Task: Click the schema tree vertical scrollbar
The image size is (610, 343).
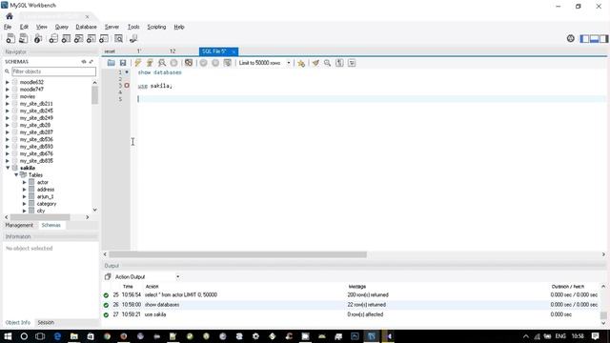Action: tap(94, 95)
